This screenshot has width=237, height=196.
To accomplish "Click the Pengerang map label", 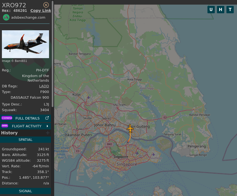I will 197,146.
